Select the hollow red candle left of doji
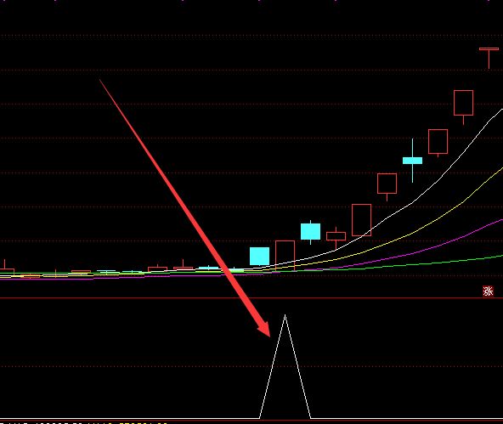 (x=387, y=184)
